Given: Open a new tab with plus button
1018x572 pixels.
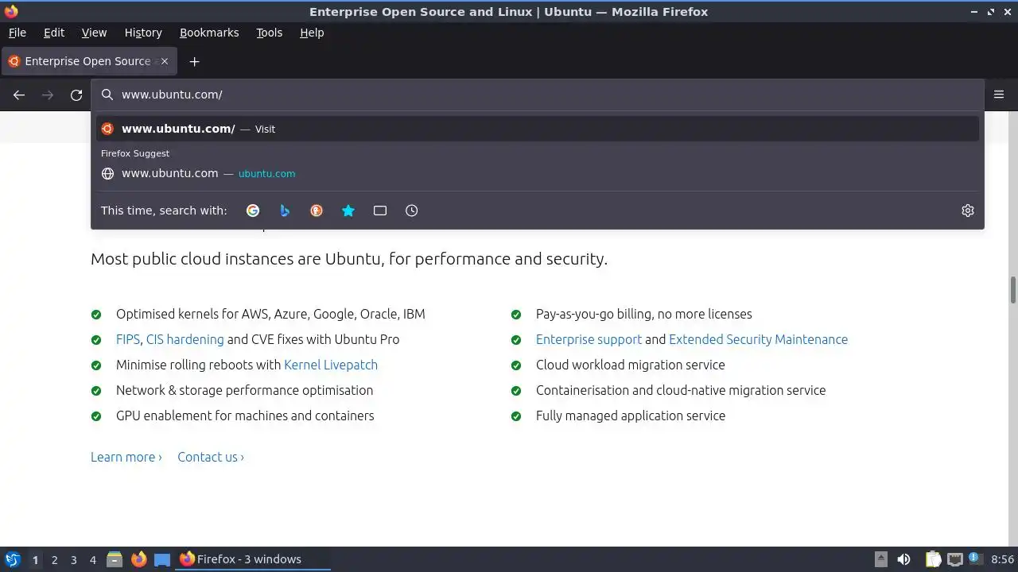Looking at the screenshot, I should coord(194,61).
